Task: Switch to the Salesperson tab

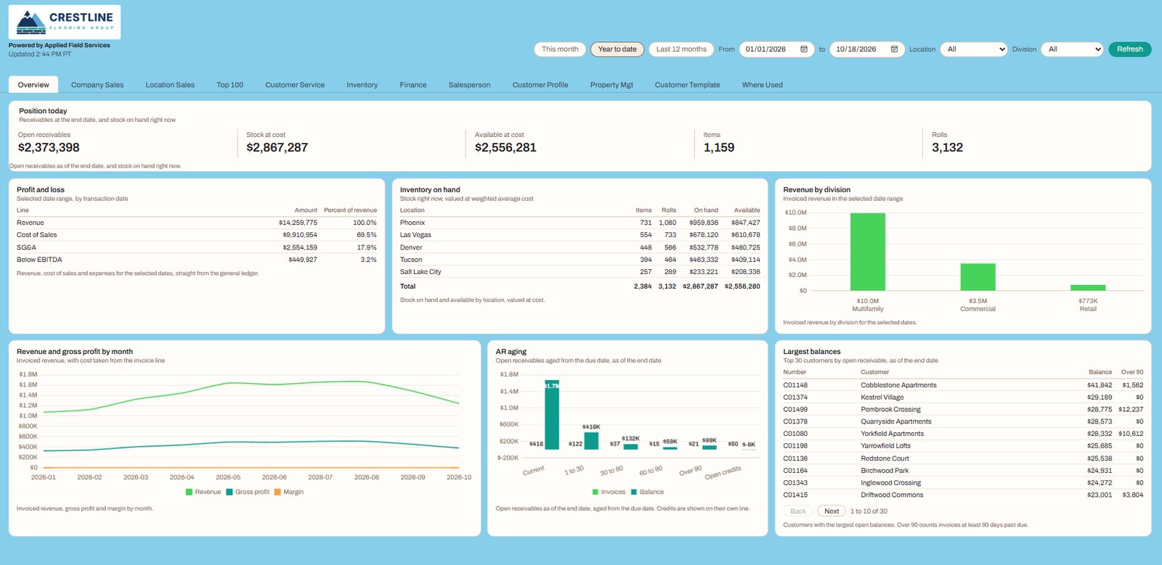Action: click(x=469, y=85)
